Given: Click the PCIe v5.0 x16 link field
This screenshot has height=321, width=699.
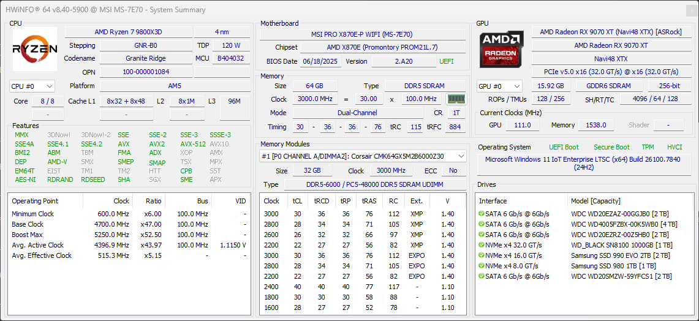Looking at the screenshot, I should click(611, 72).
